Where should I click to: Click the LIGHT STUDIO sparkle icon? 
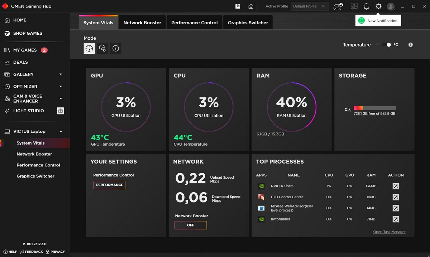[x=7, y=111]
